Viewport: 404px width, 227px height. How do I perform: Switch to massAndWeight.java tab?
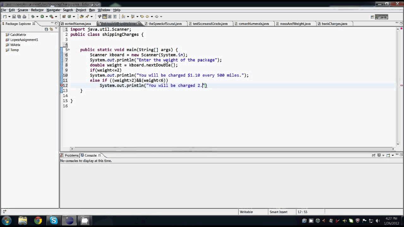click(295, 24)
